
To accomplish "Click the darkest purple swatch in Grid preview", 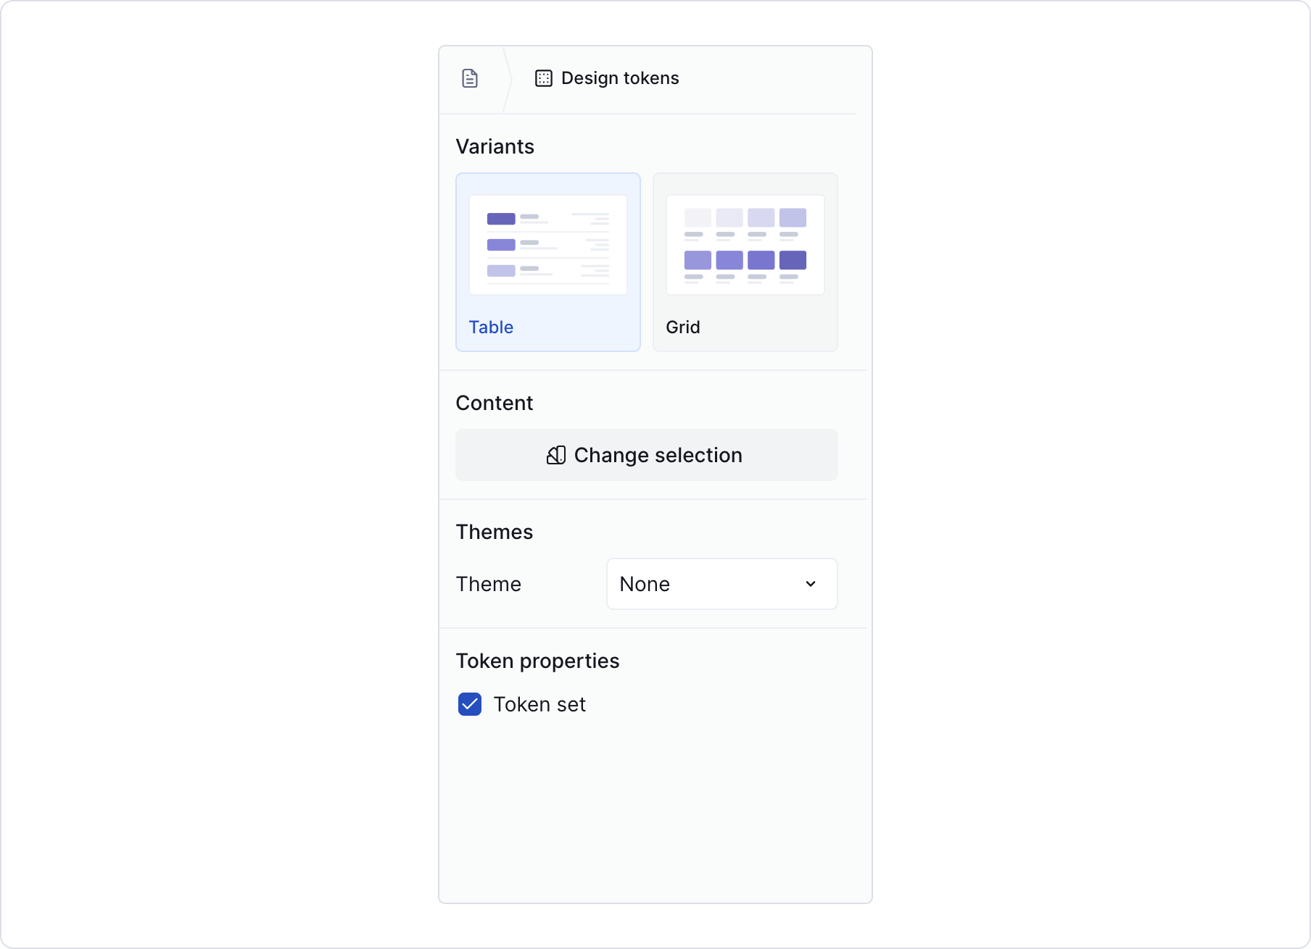I will click(793, 260).
